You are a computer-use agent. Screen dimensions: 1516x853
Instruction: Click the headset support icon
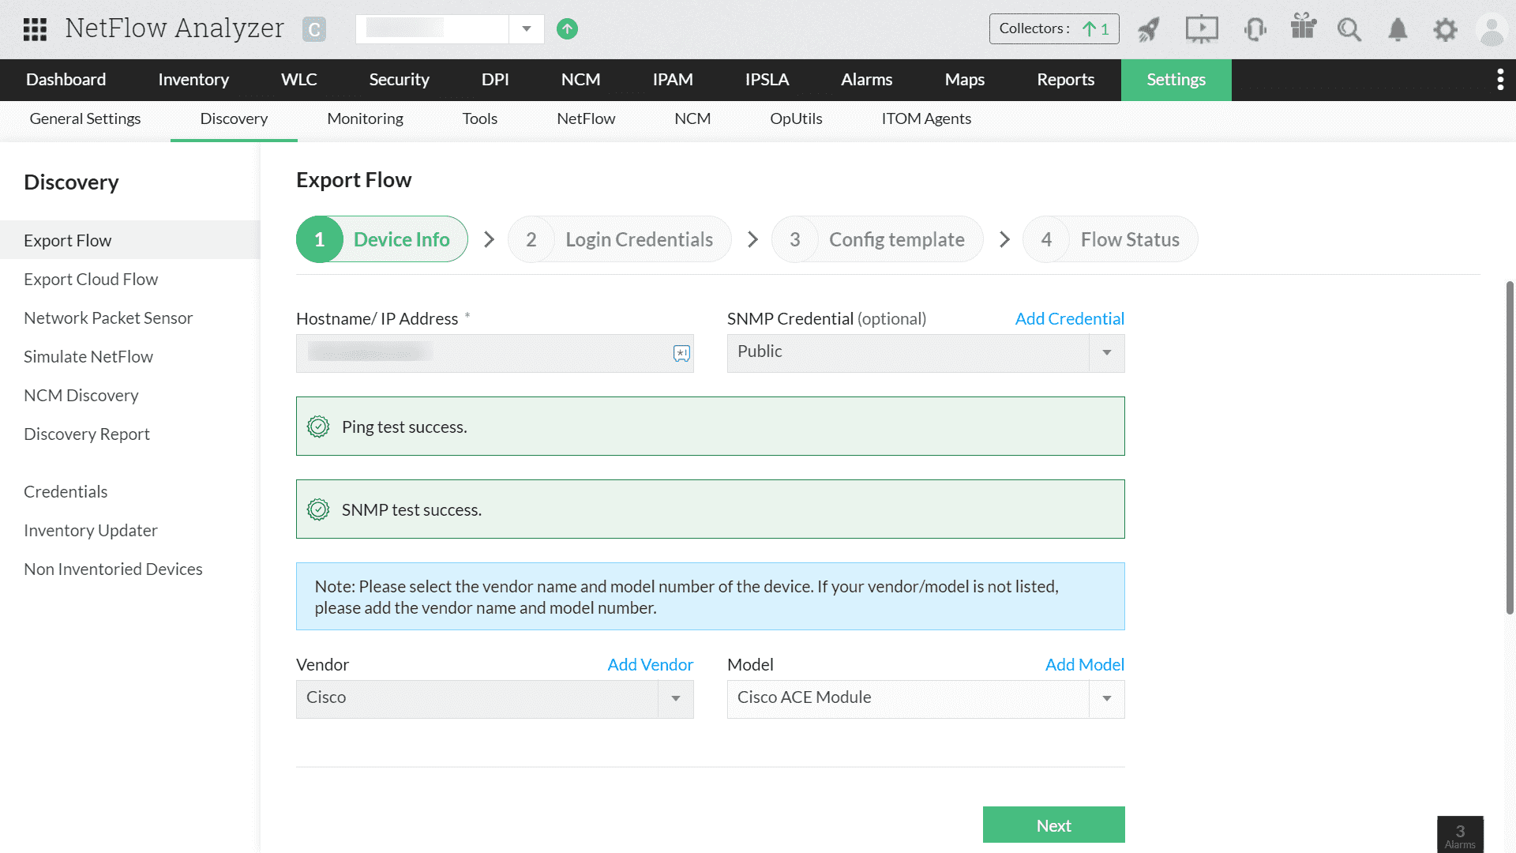pyautogui.click(x=1255, y=29)
